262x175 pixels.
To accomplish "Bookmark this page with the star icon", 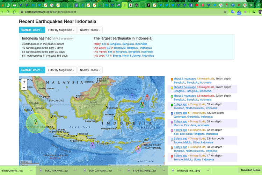I will pos(225,12).
